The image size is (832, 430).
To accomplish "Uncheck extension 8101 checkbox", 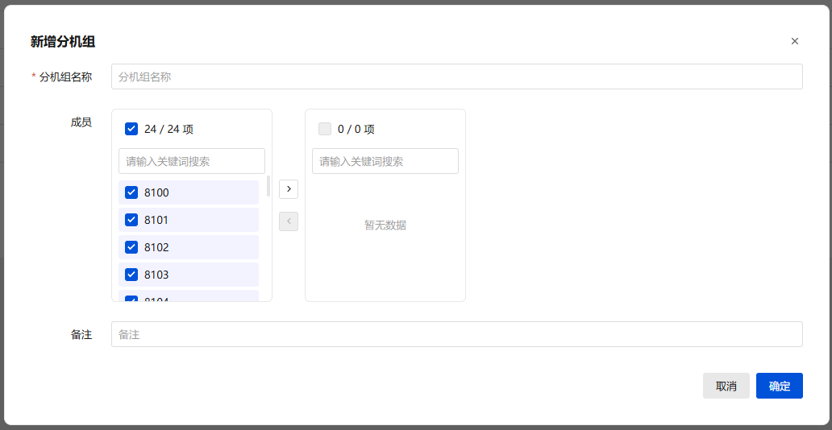I will pos(131,220).
